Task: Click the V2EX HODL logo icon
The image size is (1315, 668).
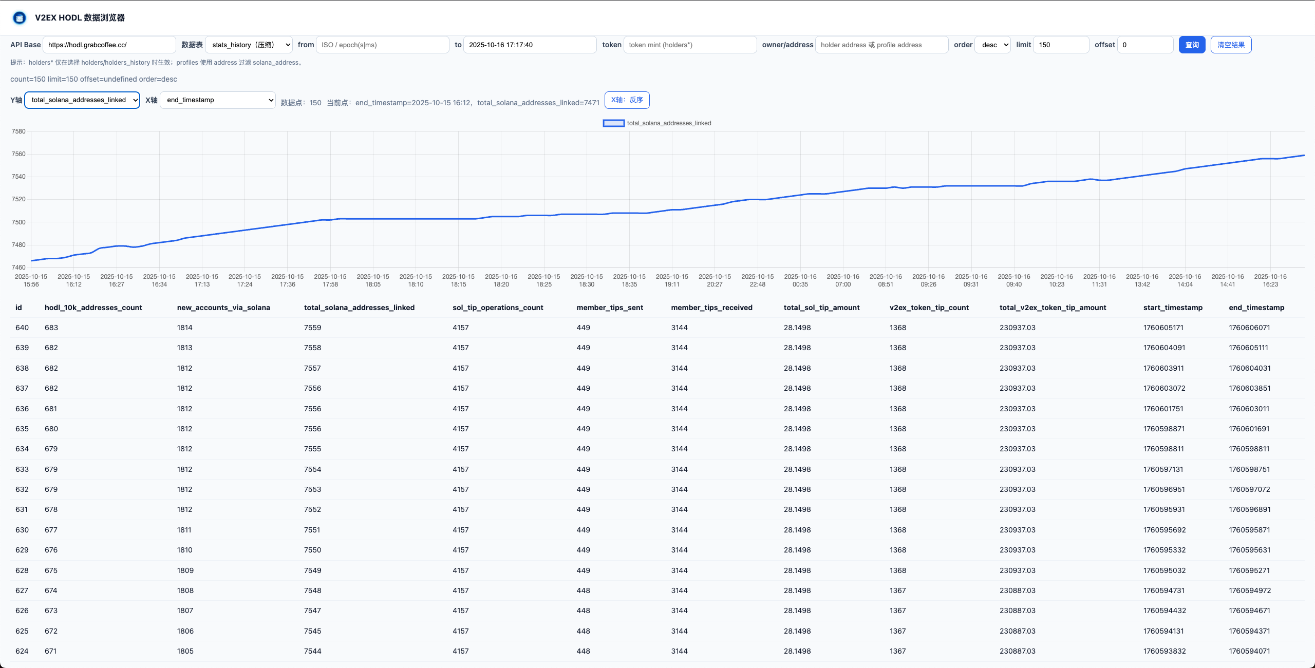Action: [19, 18]
